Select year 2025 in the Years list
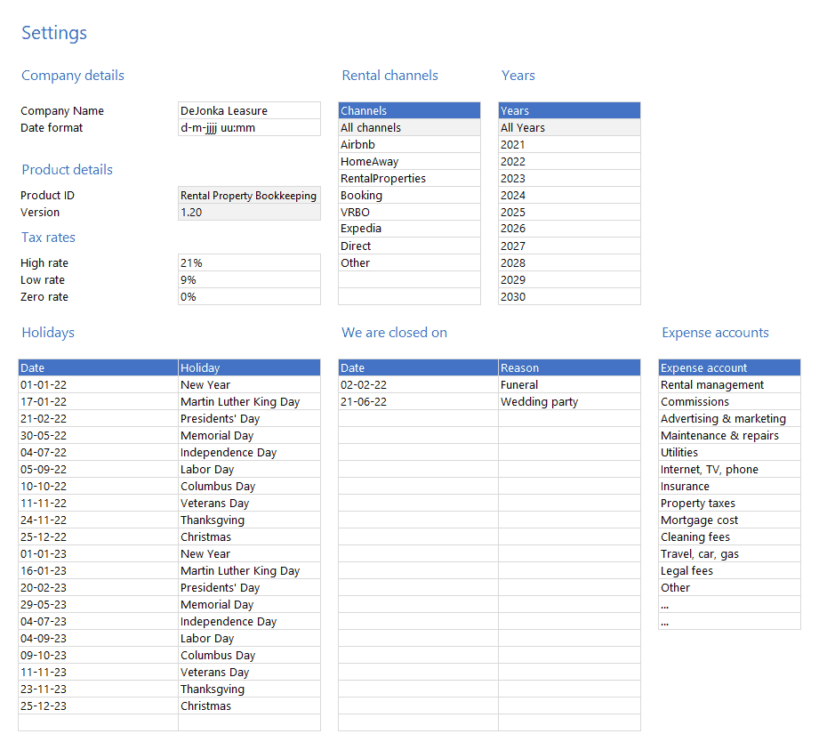This screenshot has width=835, height=750. coord(569,213)
